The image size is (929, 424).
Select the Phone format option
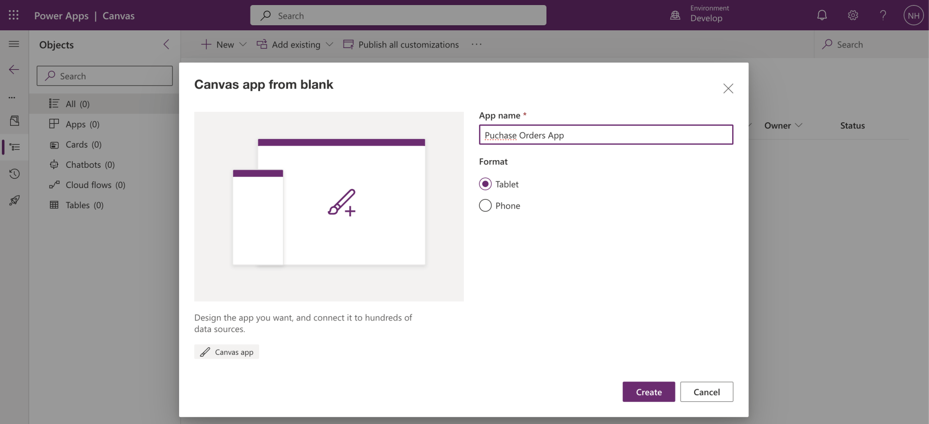click(x=485, y=206)
